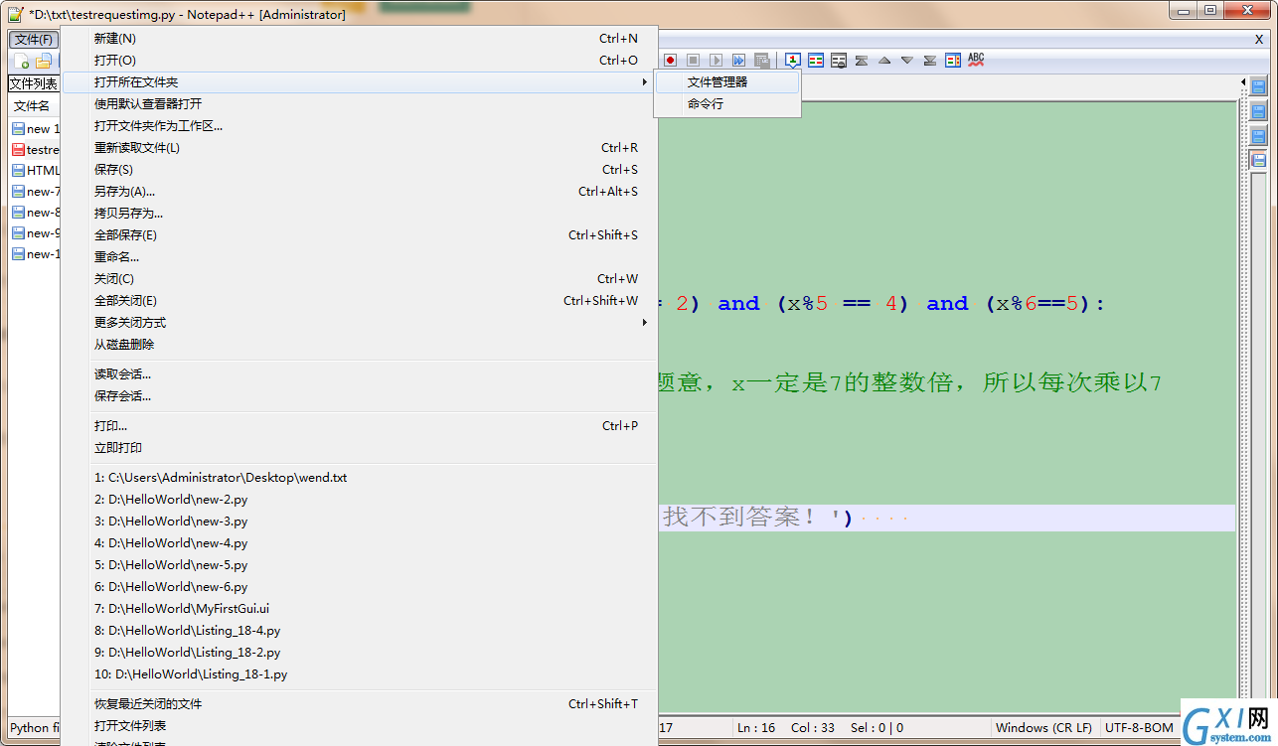Choose 立即打印 menu entry
1278x746 pixels.
[x=360, y=448]
